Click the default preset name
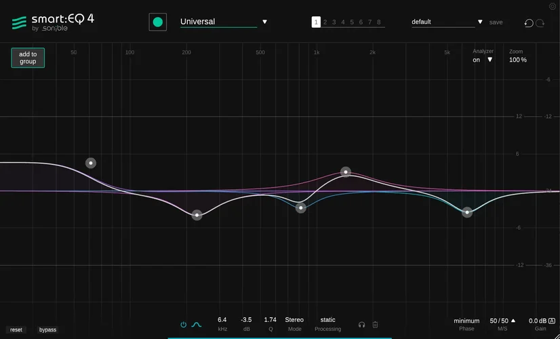Image resolution: width=560 pixels, height=339 pixels. [422, 22]
